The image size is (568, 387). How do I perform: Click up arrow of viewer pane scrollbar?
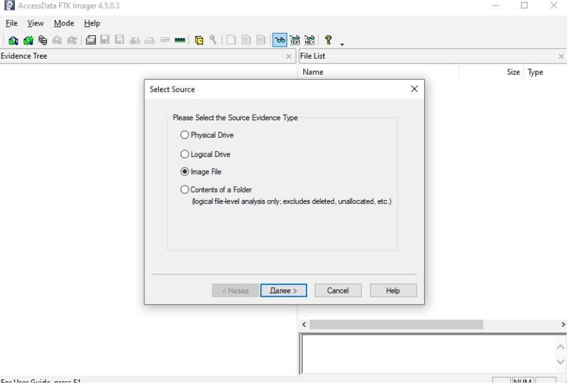(561, 346)
